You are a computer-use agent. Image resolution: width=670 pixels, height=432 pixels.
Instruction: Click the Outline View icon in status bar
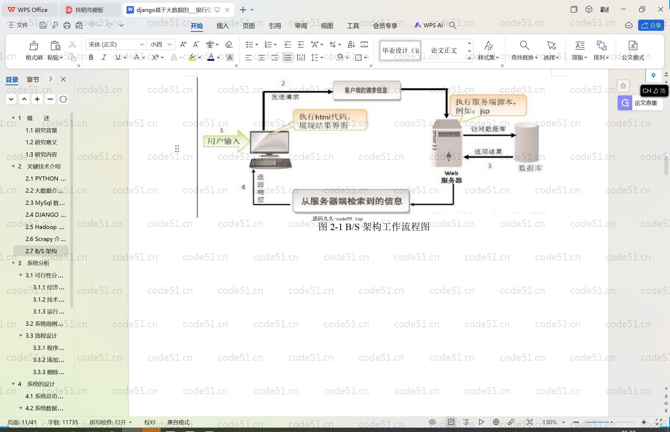point(466,422)
